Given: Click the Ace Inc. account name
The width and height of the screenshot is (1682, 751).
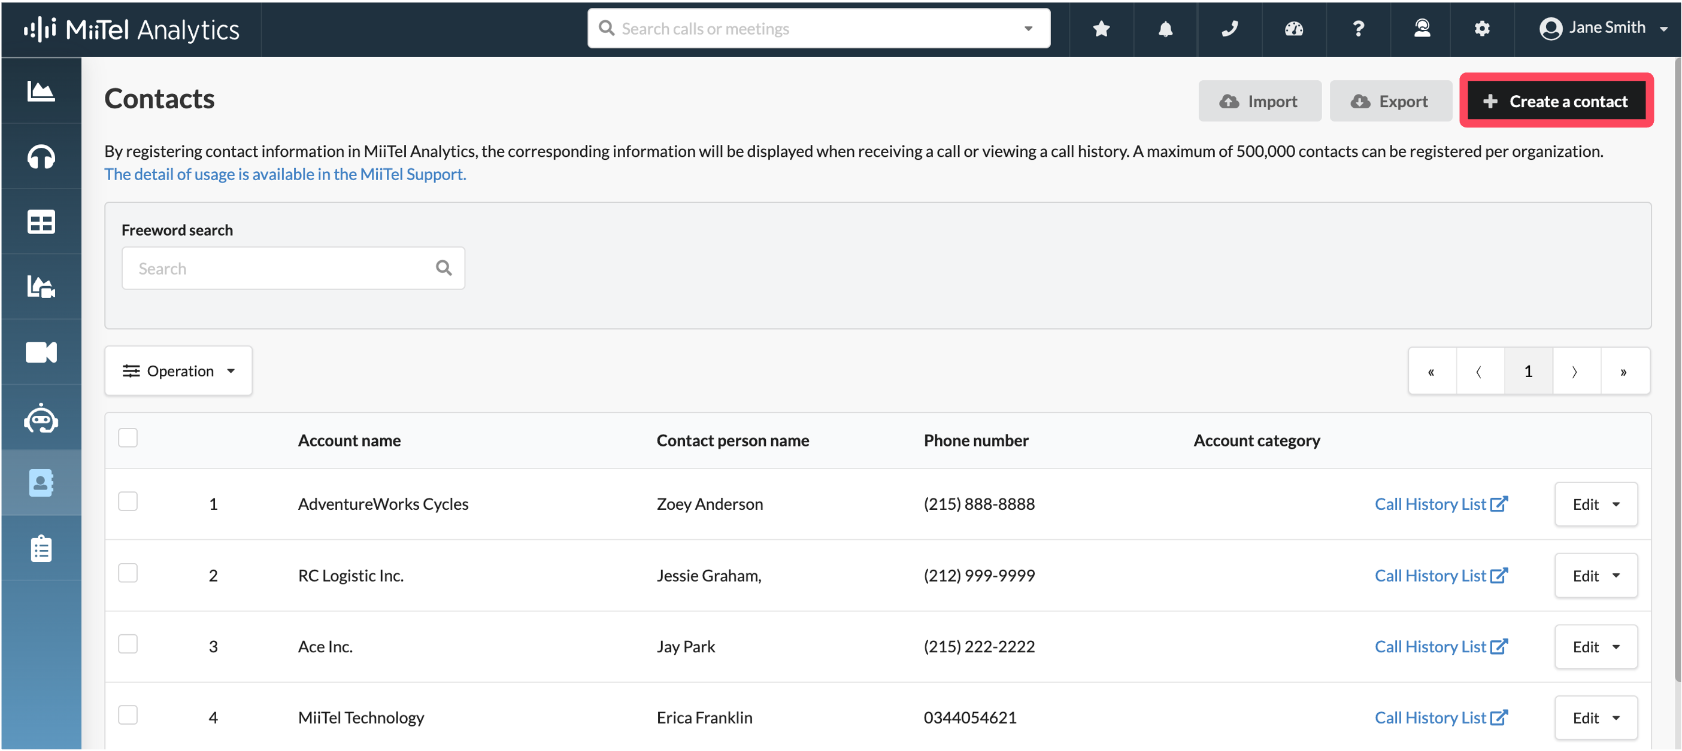Looking at the screenshot, I should (325, 646).
